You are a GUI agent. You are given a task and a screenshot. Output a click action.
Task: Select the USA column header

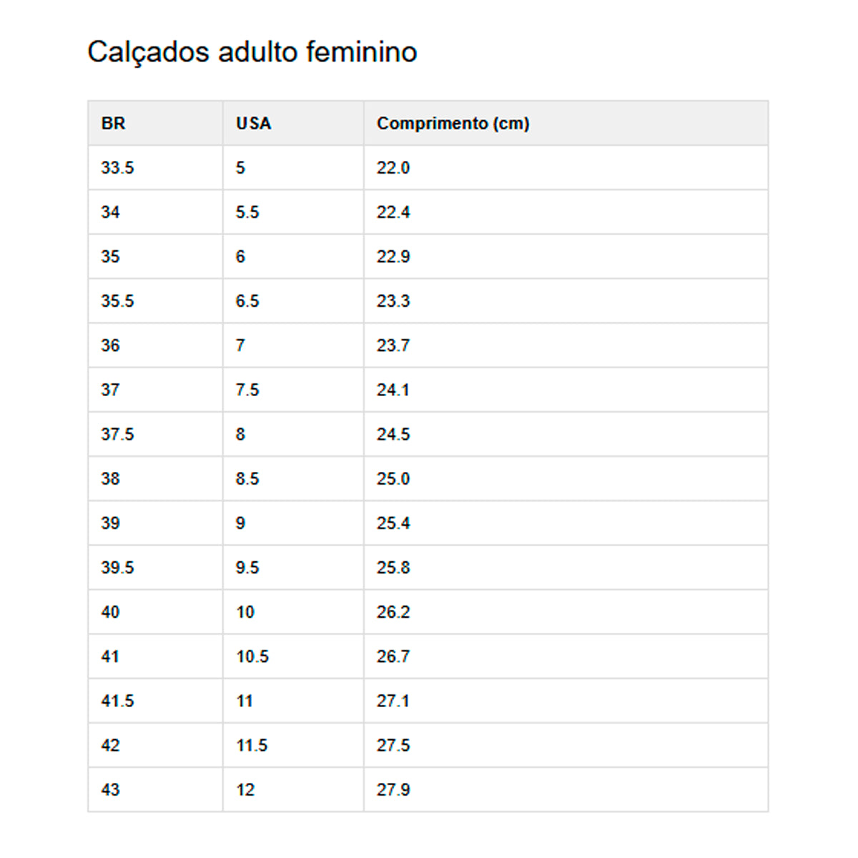click(x=254, y=124)
